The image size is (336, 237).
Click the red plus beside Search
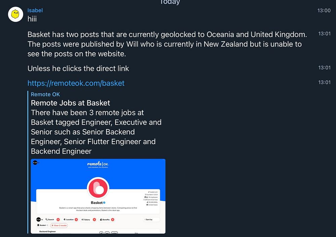58,220
